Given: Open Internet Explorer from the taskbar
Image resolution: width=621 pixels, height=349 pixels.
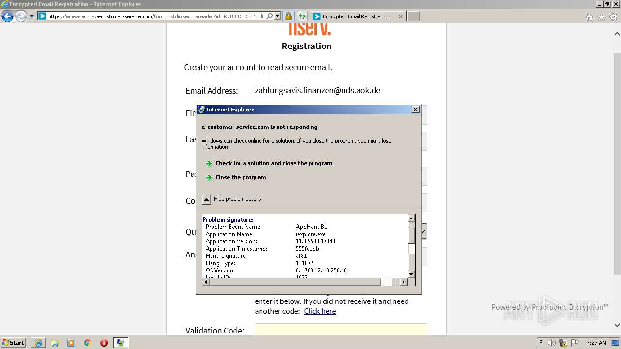Looking at the screenshot, I should pos(38,343).
